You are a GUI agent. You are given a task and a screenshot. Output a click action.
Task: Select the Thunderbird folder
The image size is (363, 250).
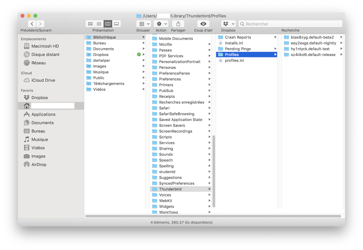click(181, 189)
